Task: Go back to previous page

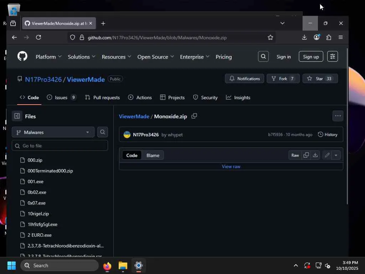Action: pos(14,37)
